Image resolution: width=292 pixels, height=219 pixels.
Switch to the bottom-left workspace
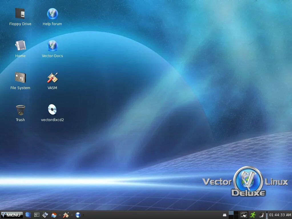coord(231,217)
